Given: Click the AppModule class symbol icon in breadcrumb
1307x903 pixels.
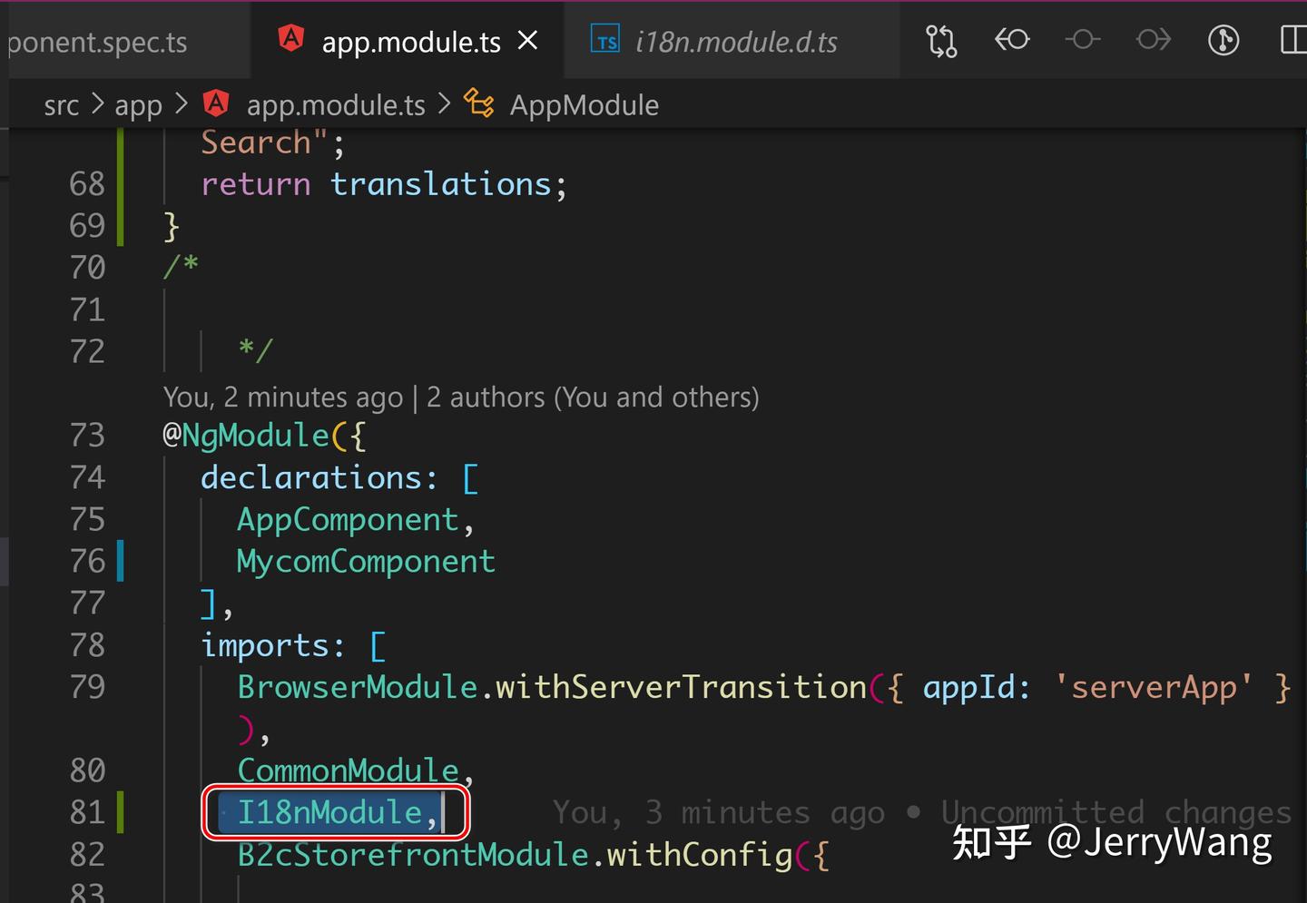Looking at the screenshot, I should [x=479, y=103].
